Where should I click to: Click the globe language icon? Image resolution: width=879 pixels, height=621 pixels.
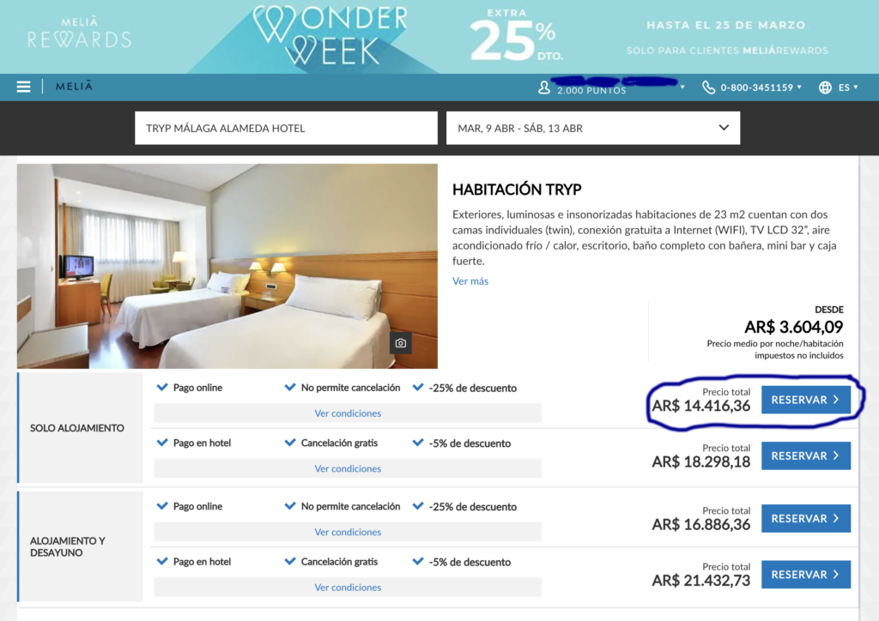coord(825,87)
